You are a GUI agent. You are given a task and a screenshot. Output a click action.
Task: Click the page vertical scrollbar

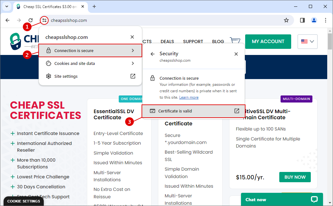[x=329, y=41]
